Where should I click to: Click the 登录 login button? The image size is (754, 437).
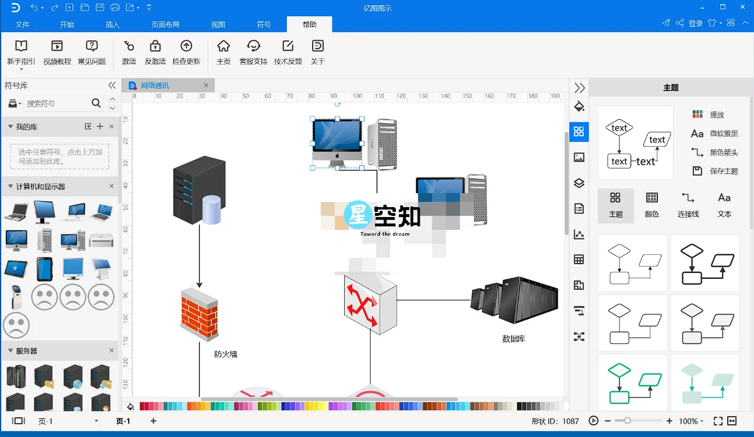click(696, 23)
